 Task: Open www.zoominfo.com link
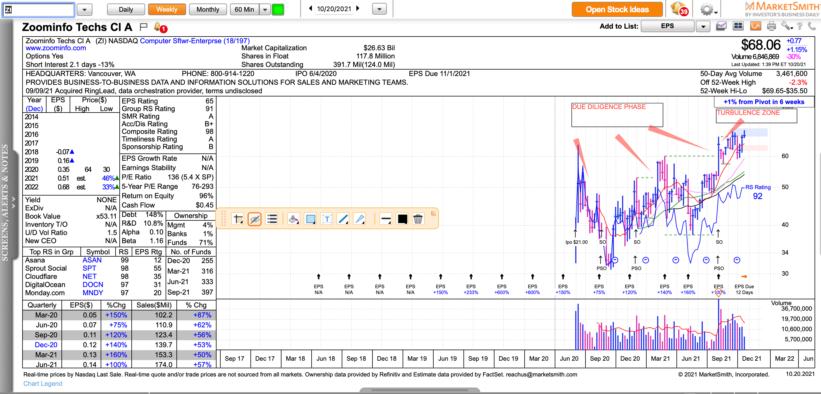pos(56,48)
